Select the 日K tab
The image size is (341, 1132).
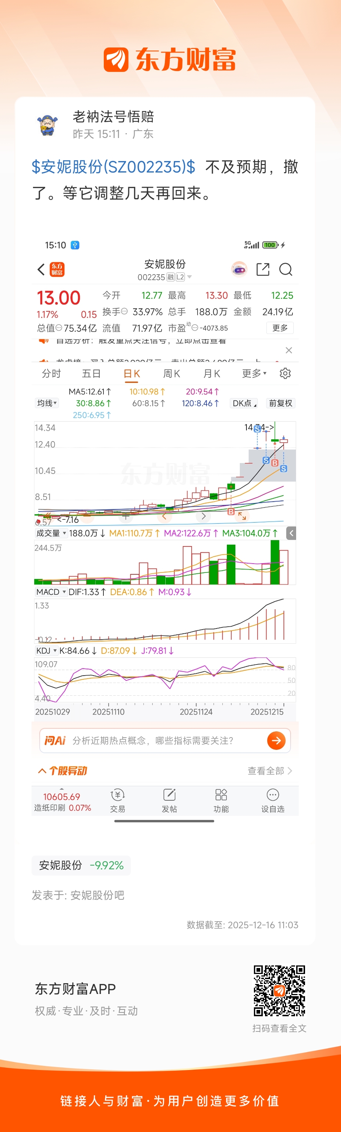[x=131, y=374]
